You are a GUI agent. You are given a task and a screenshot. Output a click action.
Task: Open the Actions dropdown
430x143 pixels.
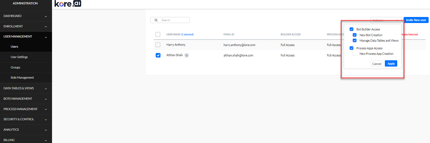pyautogui.click(x=386, y=20)
